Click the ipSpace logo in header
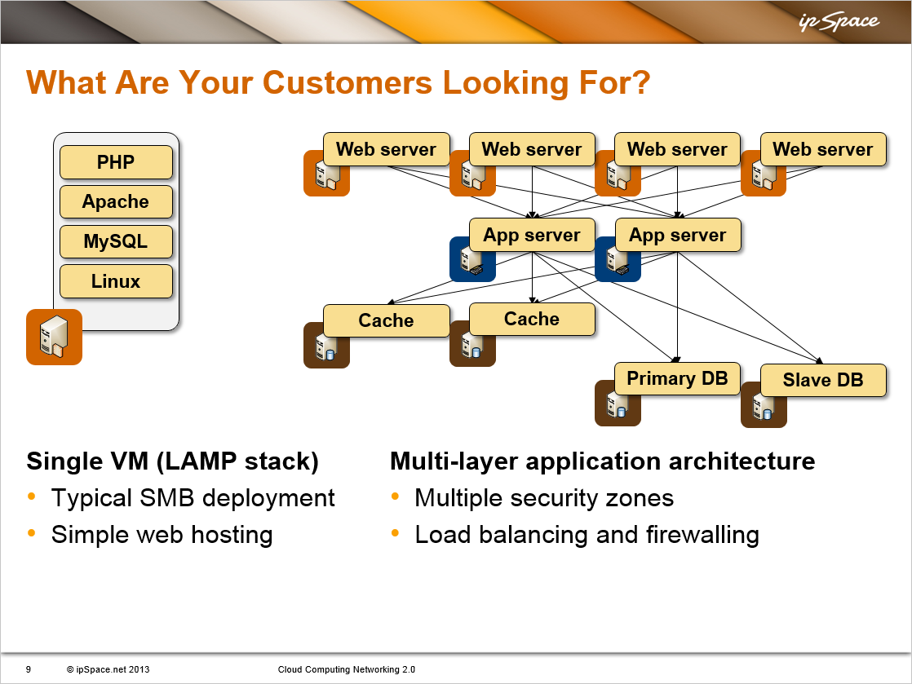 [839, 22]
